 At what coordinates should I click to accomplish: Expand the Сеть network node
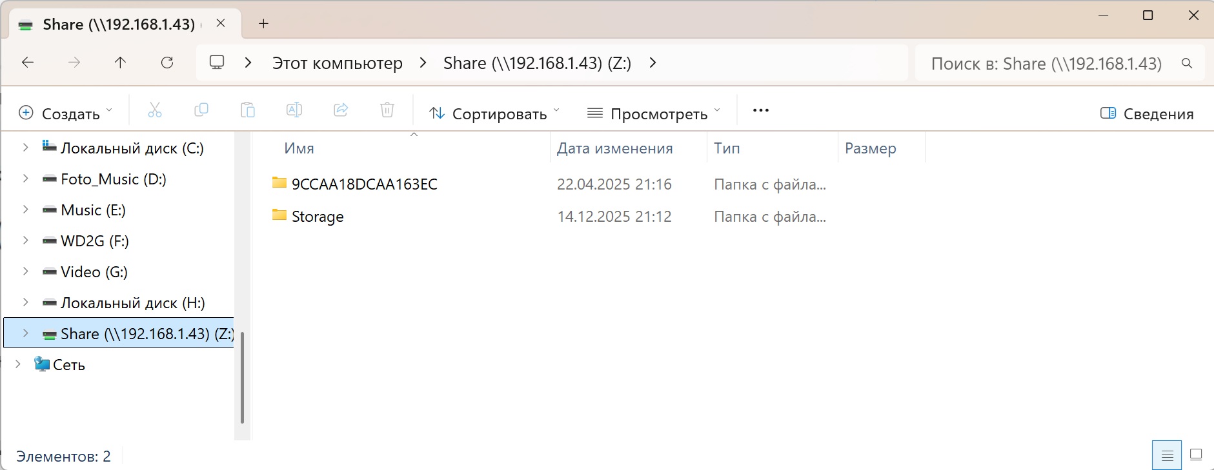click(17, 364)
